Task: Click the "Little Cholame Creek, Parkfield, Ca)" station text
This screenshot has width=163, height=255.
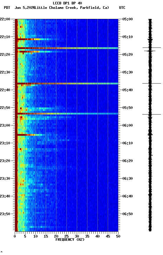Action: click(71, 8)
